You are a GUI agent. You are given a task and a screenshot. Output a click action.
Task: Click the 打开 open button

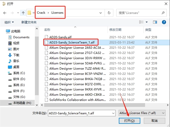131,121
